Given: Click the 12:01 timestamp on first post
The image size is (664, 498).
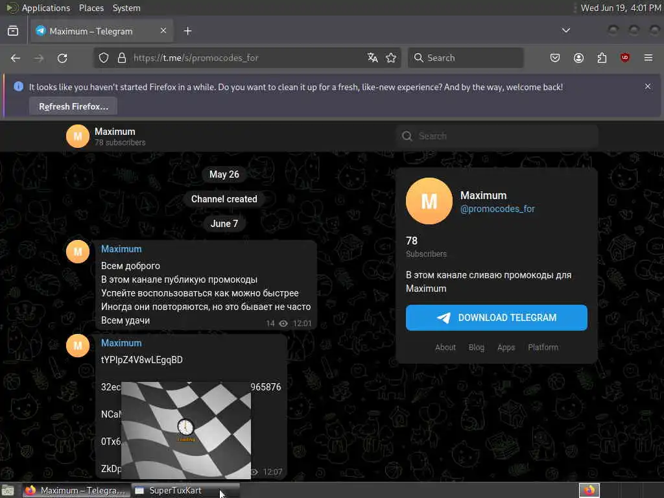Looking at the screenshot, I should 302,324.
